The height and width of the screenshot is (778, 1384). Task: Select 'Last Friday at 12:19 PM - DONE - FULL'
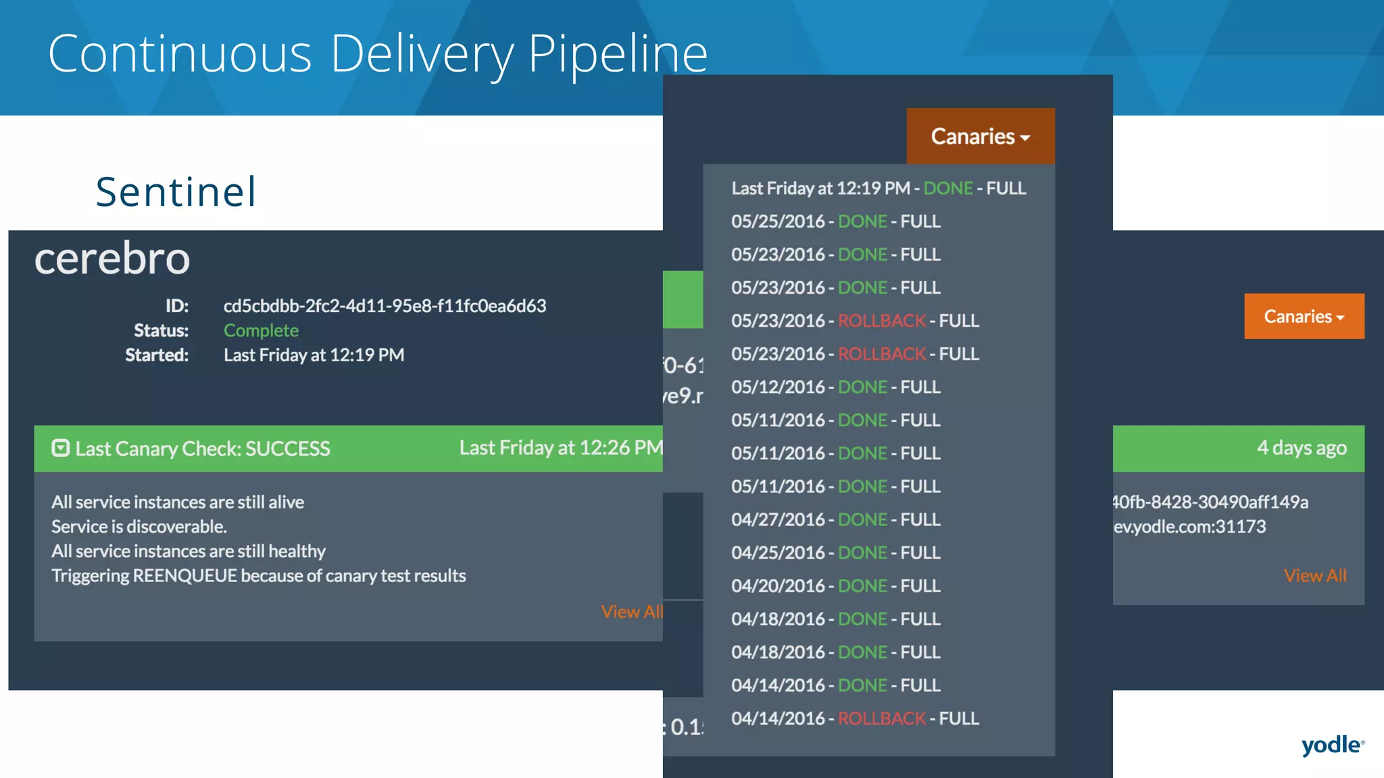[x=879, y=188]
